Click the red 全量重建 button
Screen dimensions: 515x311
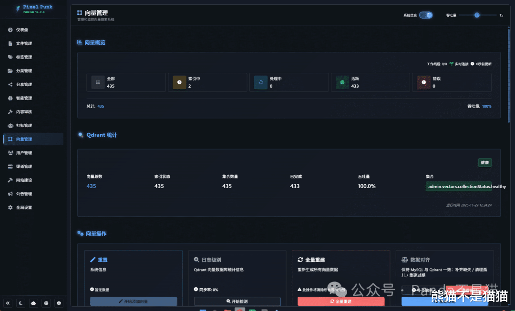341,301
